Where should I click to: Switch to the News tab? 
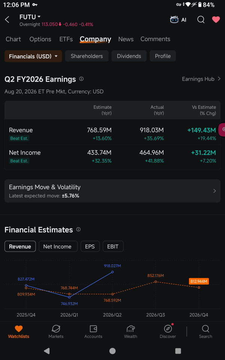(x=126, y=39)
